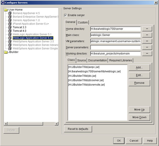Click the Edit... button

click(x=139, y=75)
